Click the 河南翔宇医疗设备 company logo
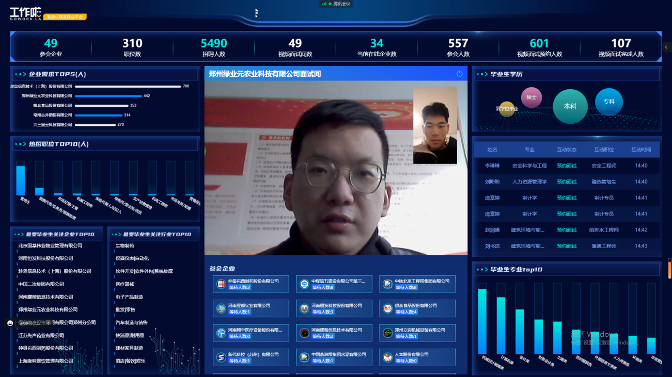The height and width of the screenshot is (377, 672). pos(221,333)
